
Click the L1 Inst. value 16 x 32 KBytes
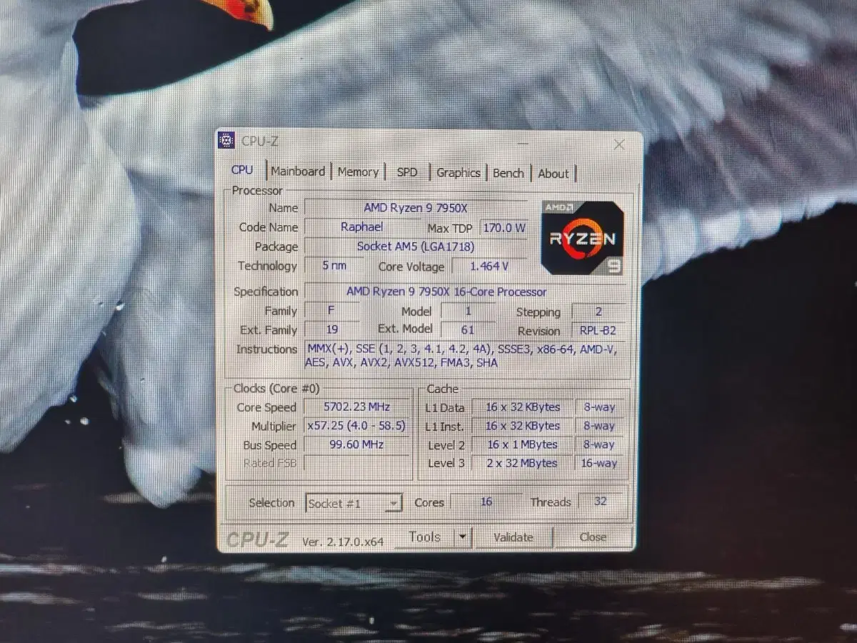click(523, 426)
